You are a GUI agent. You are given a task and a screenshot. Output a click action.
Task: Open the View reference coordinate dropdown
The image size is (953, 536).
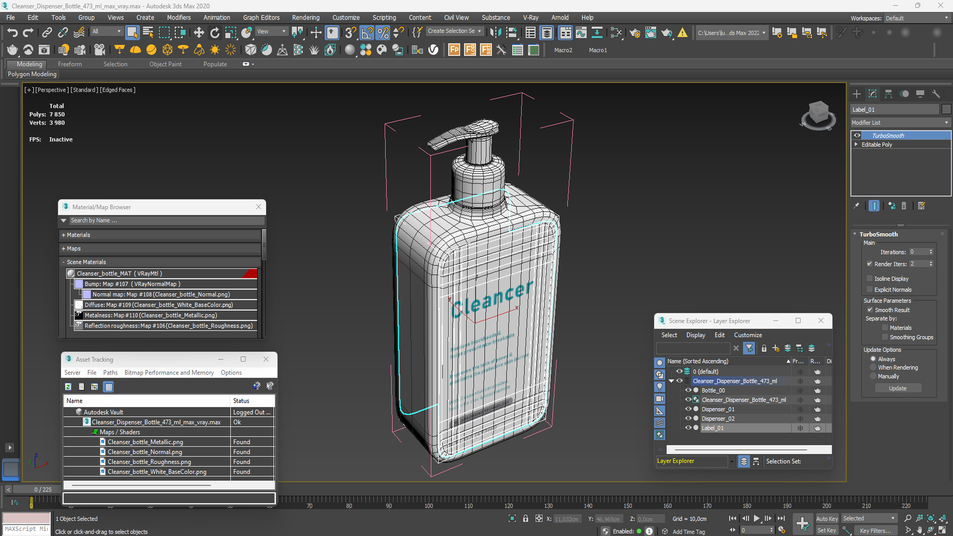(271, 31)
